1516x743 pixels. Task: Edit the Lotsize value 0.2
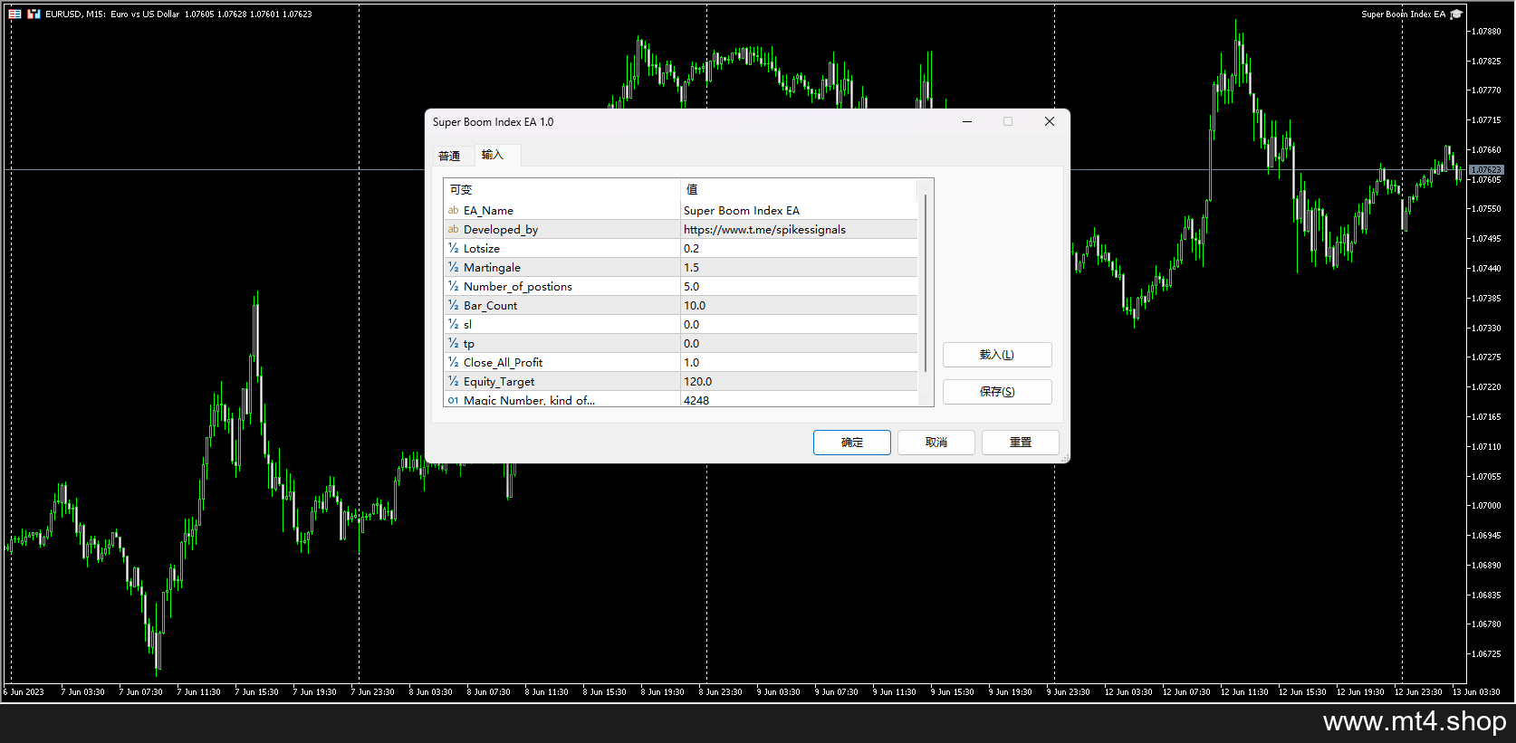coord(799,249)
